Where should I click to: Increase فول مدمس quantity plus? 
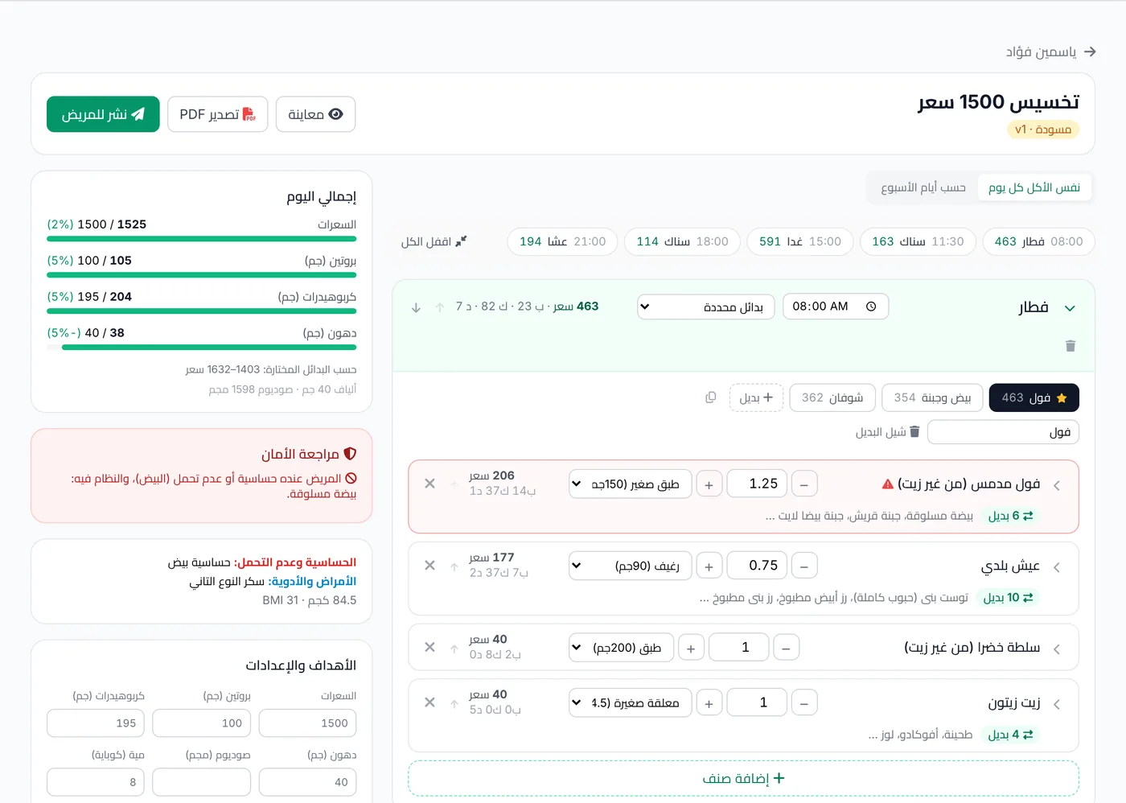click(x=709, y=484)
